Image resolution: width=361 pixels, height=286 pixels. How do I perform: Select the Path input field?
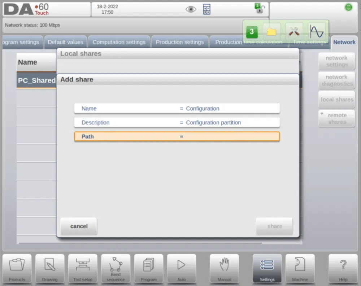pos(177,136)
